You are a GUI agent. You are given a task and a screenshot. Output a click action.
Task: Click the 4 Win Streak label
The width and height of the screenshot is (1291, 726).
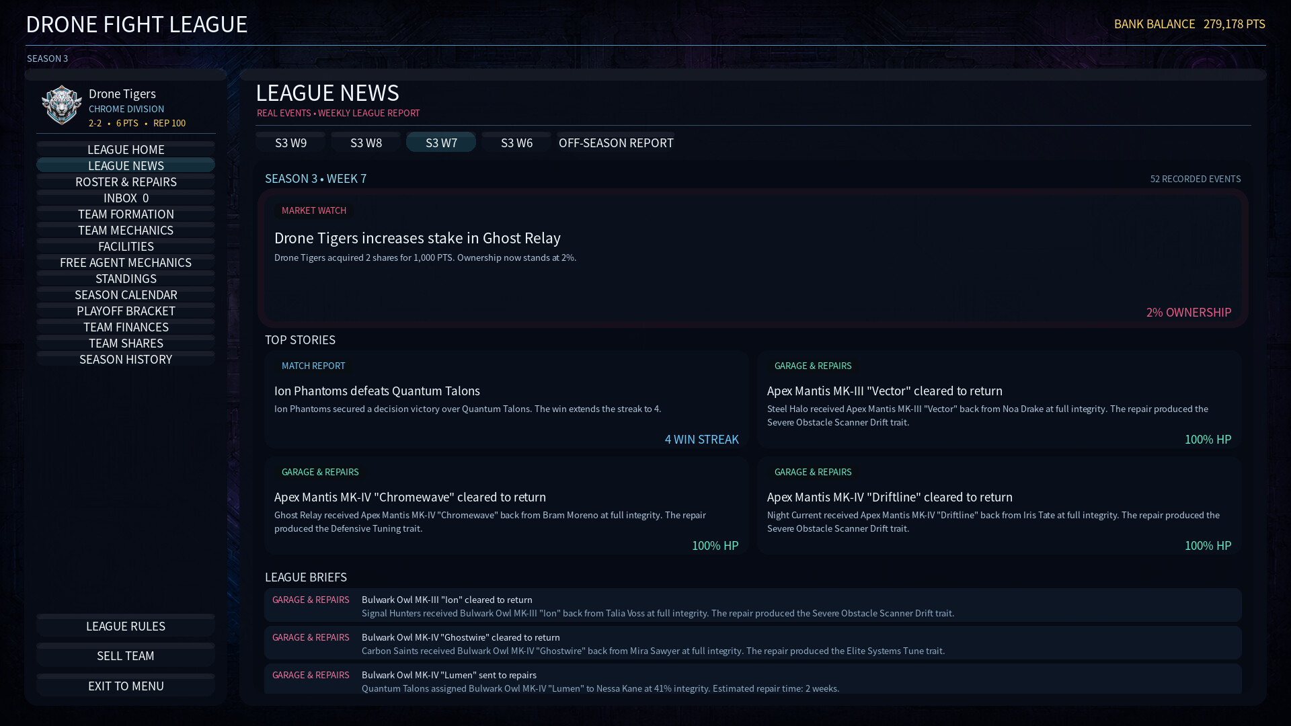(x=701, y=439)
